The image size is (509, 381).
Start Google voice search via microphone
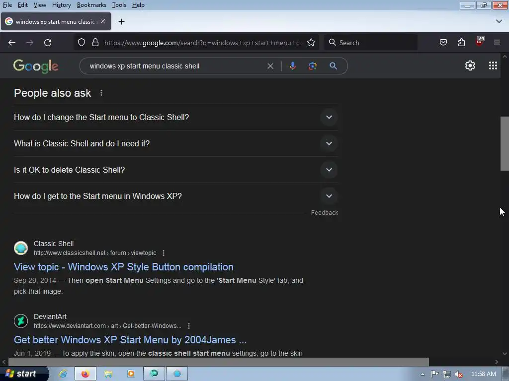pyautogui.click(x=292, y=66)
